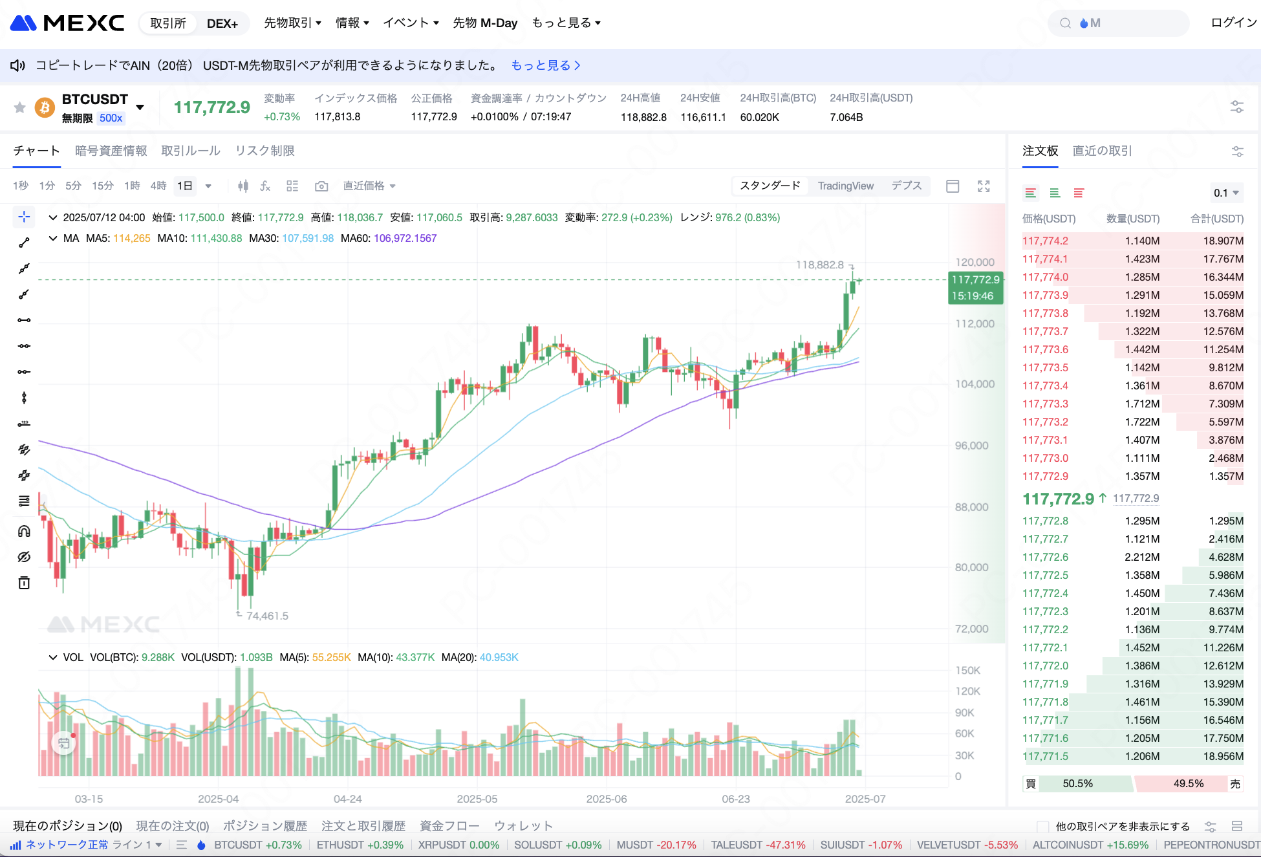Show bids-only order book view

tap(1055, 193)
